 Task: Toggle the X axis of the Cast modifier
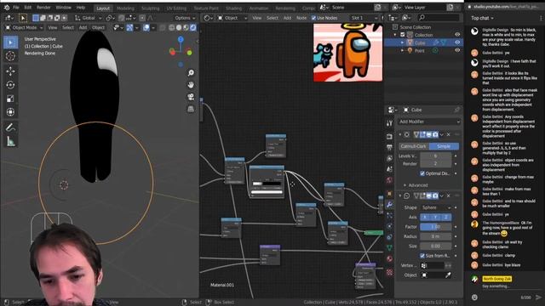425,218
